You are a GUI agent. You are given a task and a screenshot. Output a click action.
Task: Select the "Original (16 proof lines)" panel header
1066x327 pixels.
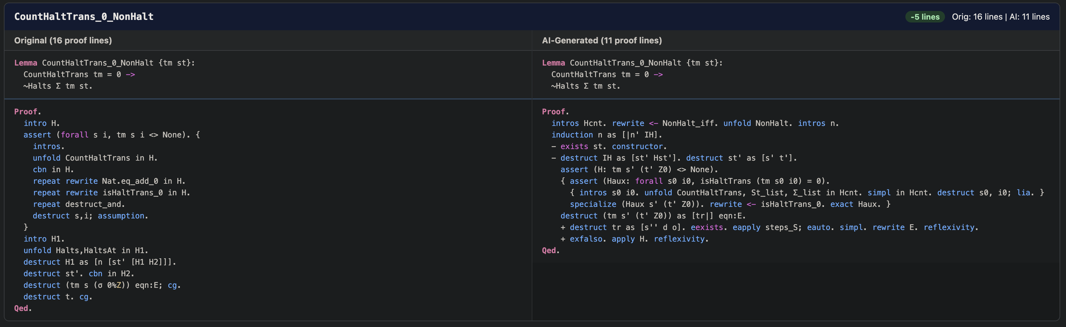coord(63,40)
